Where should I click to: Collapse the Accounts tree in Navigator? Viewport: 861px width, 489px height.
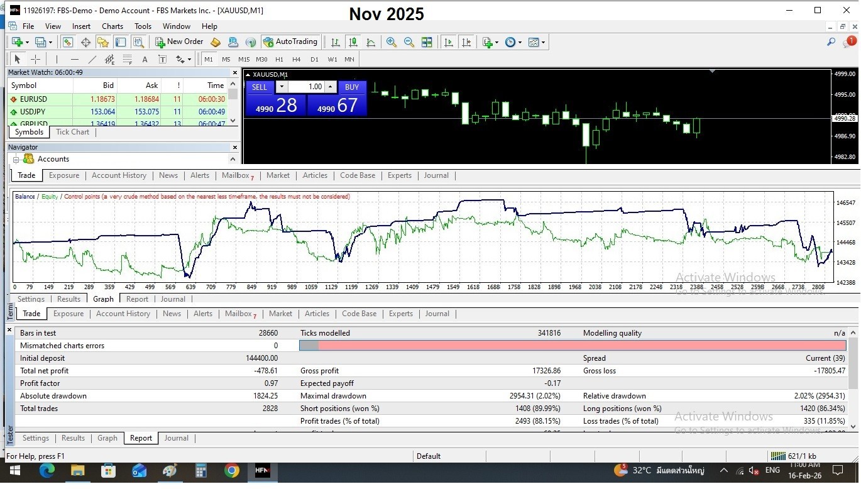(x=15, y=159)
